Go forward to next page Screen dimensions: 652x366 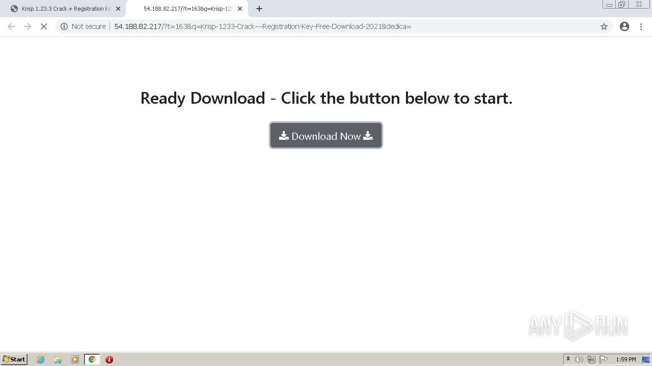[x=28, y=26]
